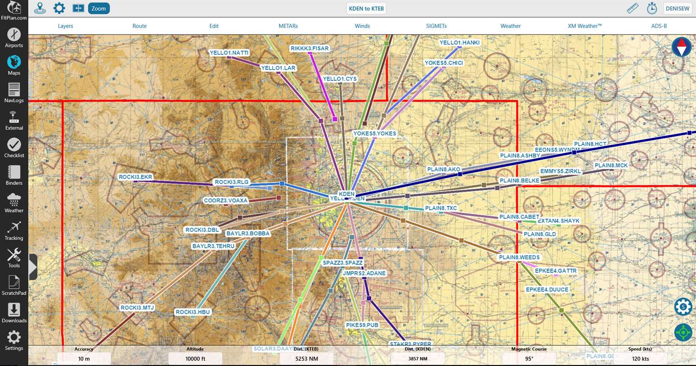Select the EPKEE4.DUUCE waypoint label
696x366 pixels.
547,290
